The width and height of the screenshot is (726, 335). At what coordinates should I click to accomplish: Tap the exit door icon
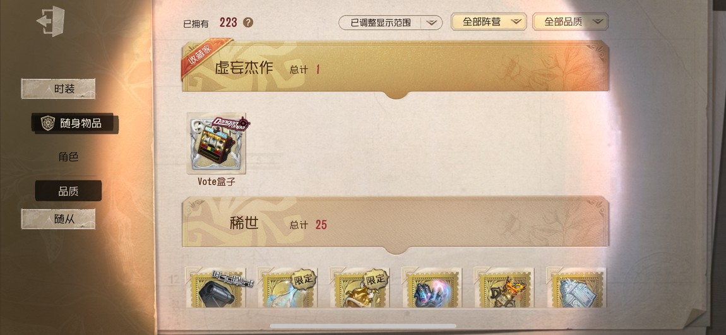pyautogui.click(x=51, y=21)
